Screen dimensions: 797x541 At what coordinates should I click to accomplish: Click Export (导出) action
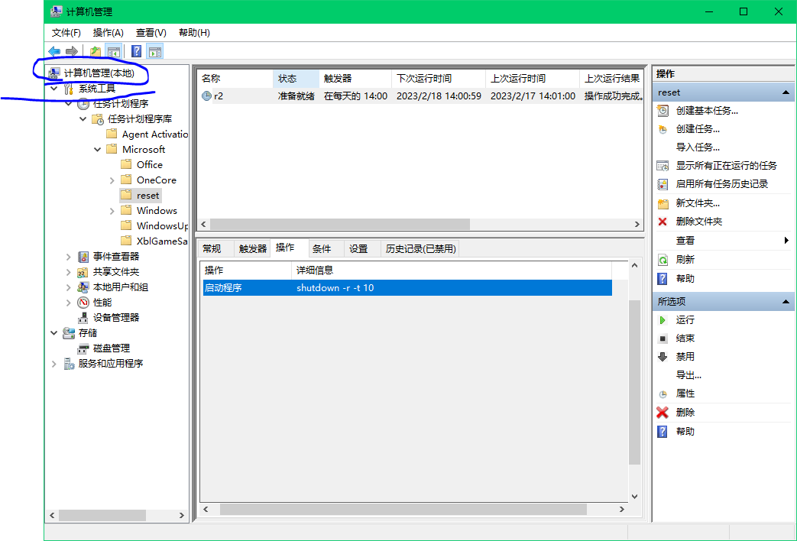click(x=688, y=375)
